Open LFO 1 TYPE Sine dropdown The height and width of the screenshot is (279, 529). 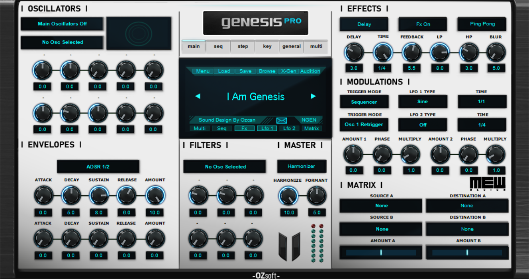423,102
